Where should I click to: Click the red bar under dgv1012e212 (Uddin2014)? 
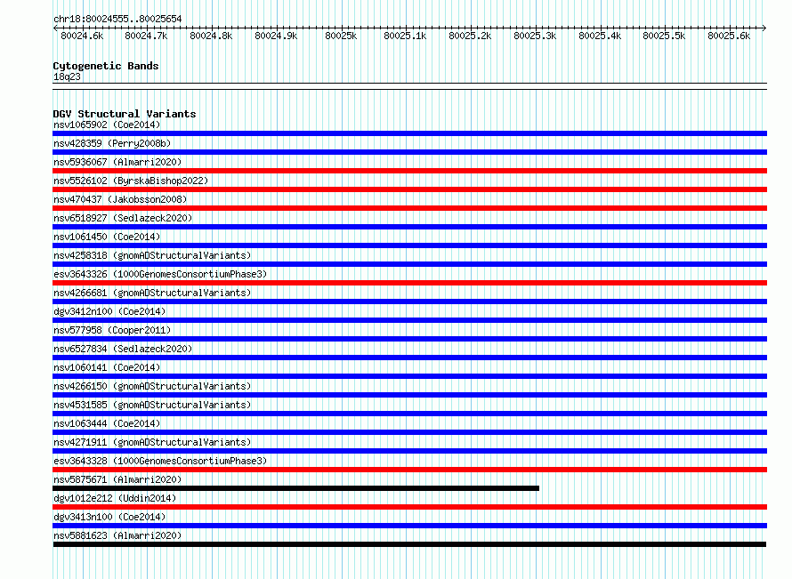coord(409,507)
